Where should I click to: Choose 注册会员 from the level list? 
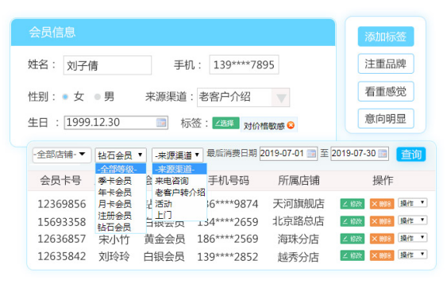[121, 216]
